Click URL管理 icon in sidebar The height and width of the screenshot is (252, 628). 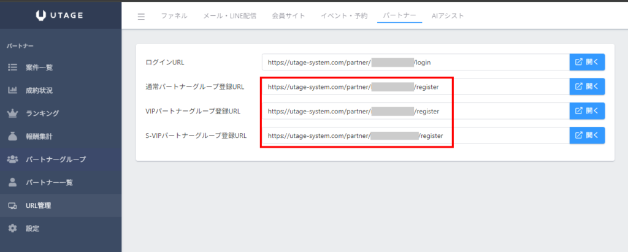pos(12,205)
